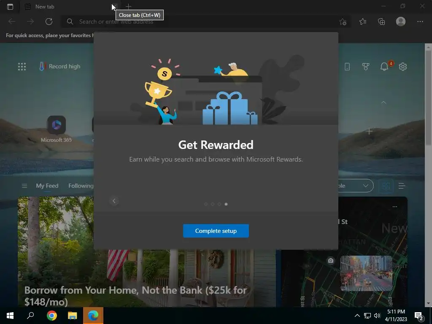Open Edge Settings and more menu

pyautogui.click(x=420, y=22)
